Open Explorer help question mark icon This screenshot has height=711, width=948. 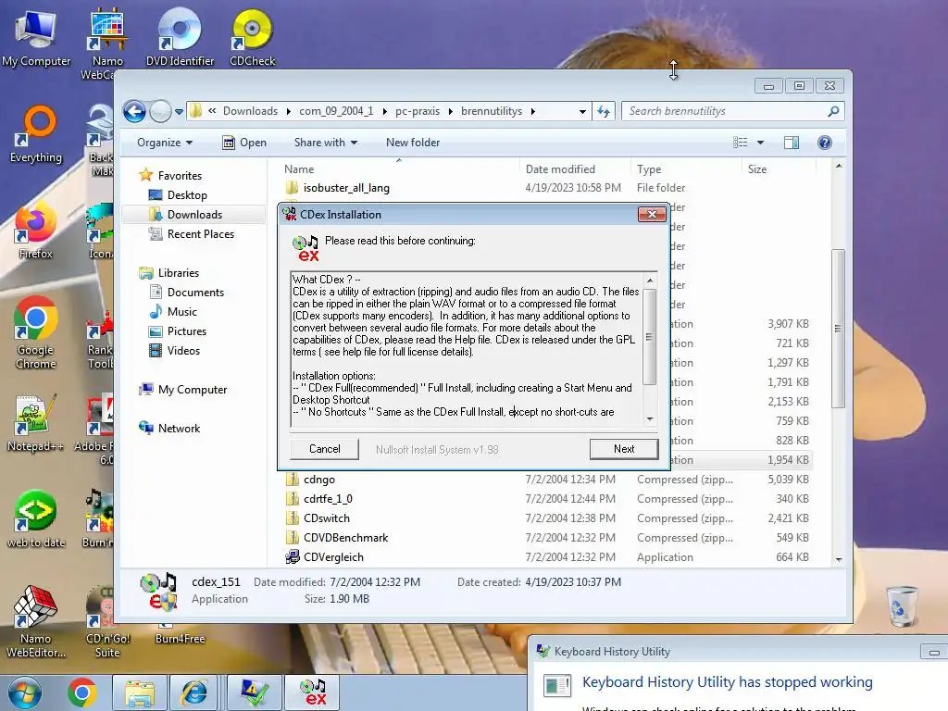coord(825,142)
